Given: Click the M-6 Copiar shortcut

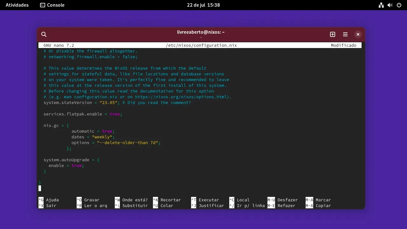Looking at the screenshot, I should (x=318, y=206).
